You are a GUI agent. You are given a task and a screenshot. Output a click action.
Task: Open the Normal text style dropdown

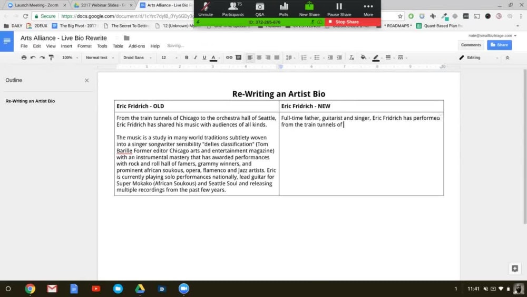[x=100, y=58]
